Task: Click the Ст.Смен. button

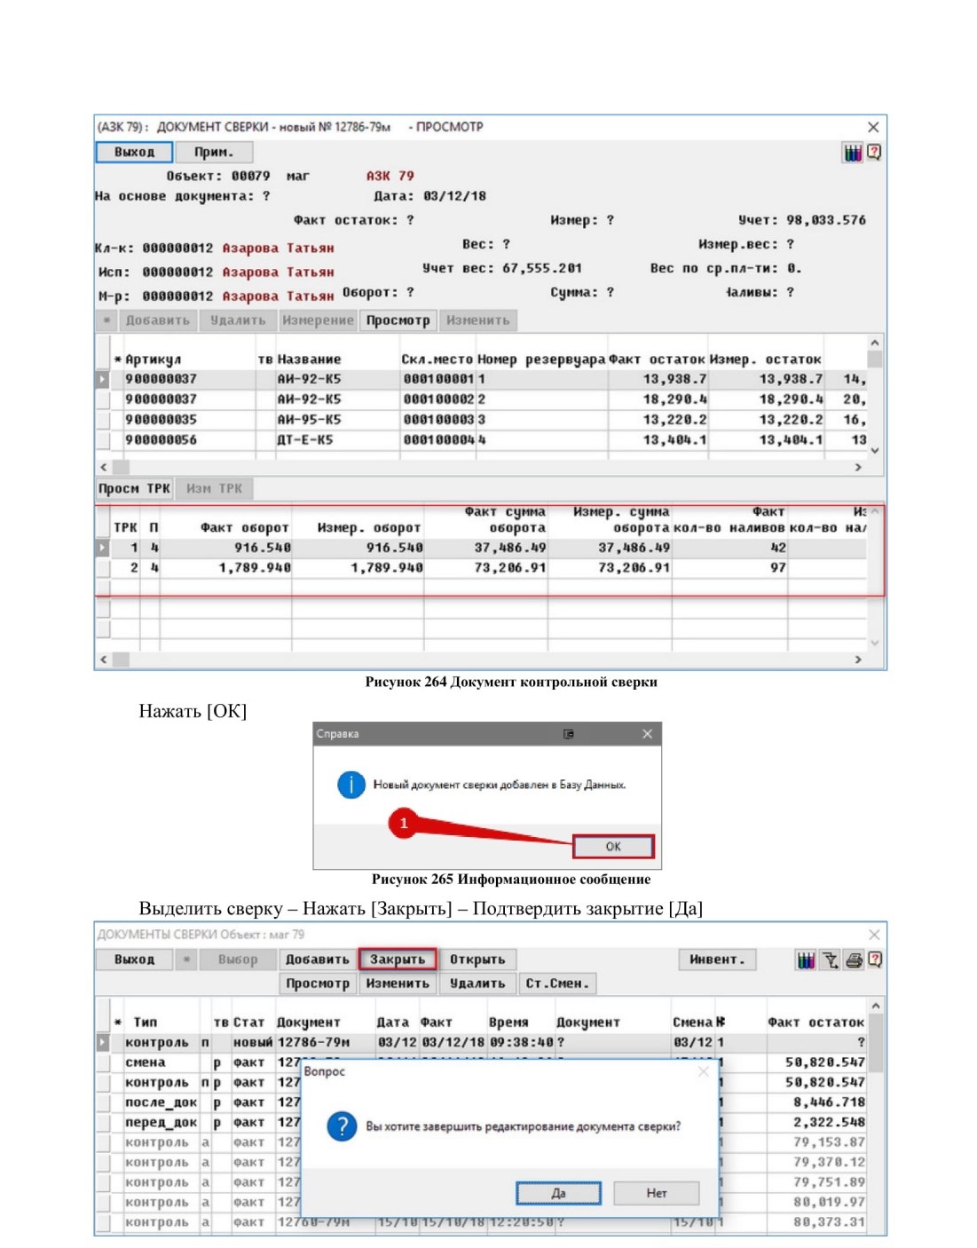Action: tap(557, 983)
